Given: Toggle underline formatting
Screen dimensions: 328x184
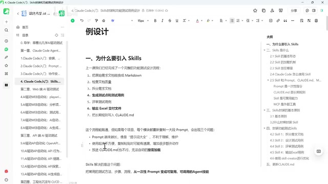Looking at the screenshot, I should click(177, 20).
